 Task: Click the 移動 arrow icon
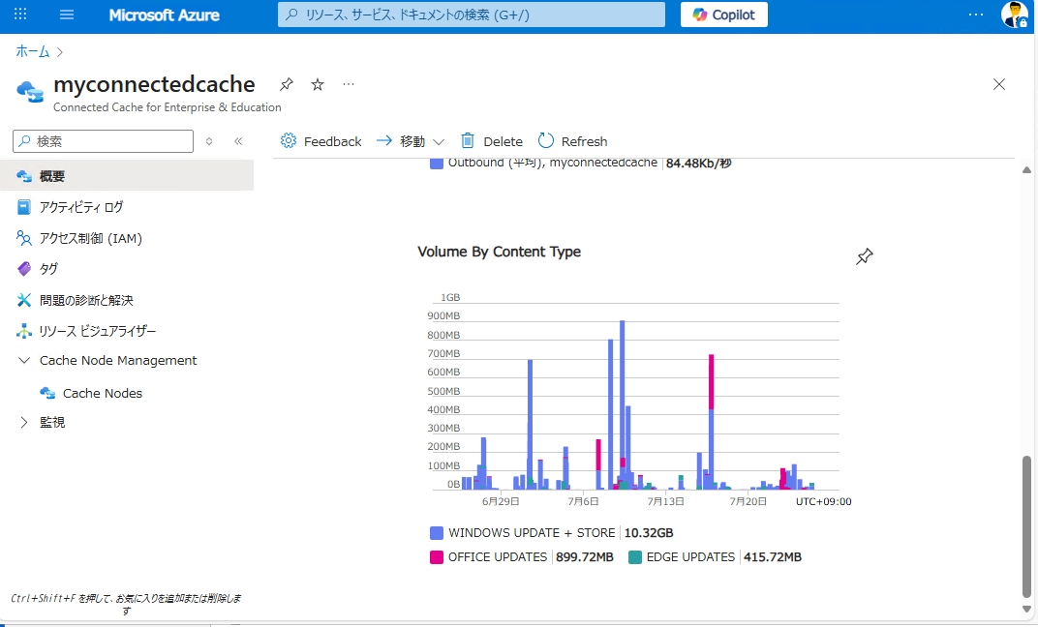[x=384, y=140]
